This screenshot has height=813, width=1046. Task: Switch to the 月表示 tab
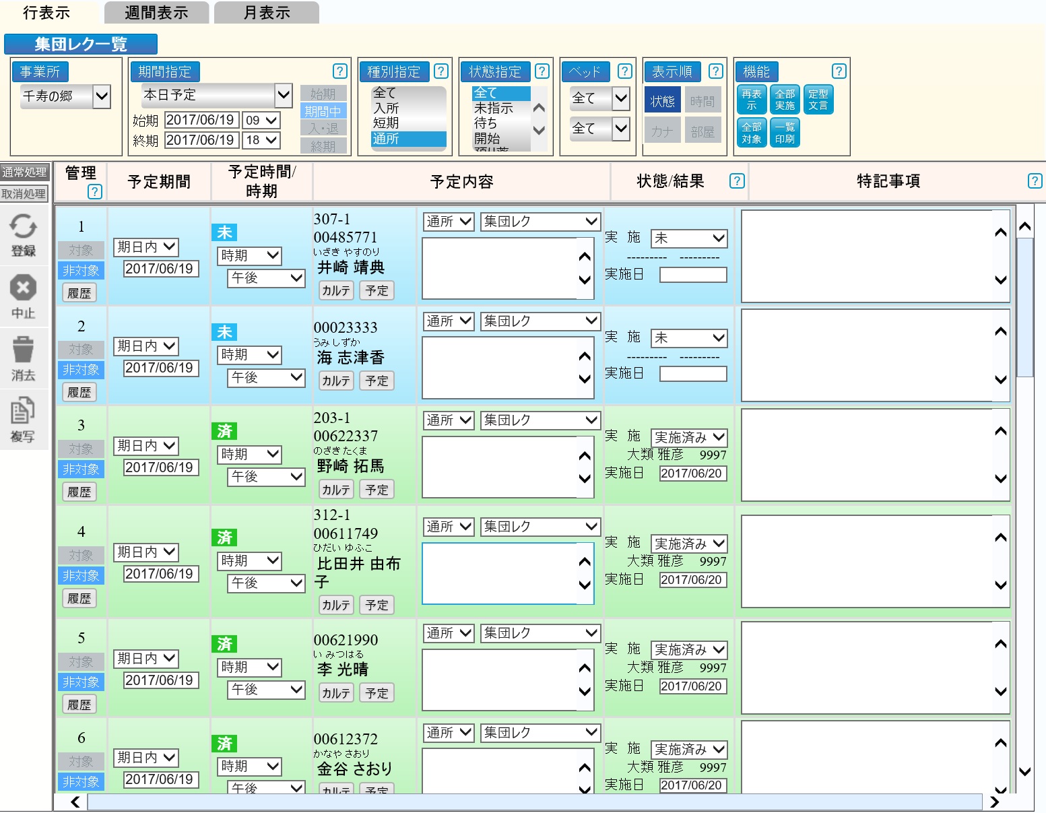(x=267, y=13)
